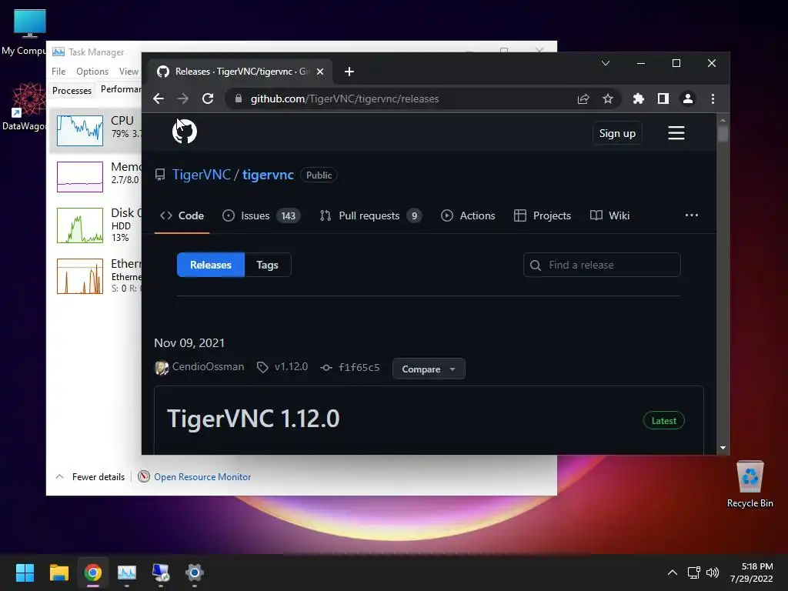Open the Wiki tab
The height and width of the screenshot is (591, 788).
[609, 215]
